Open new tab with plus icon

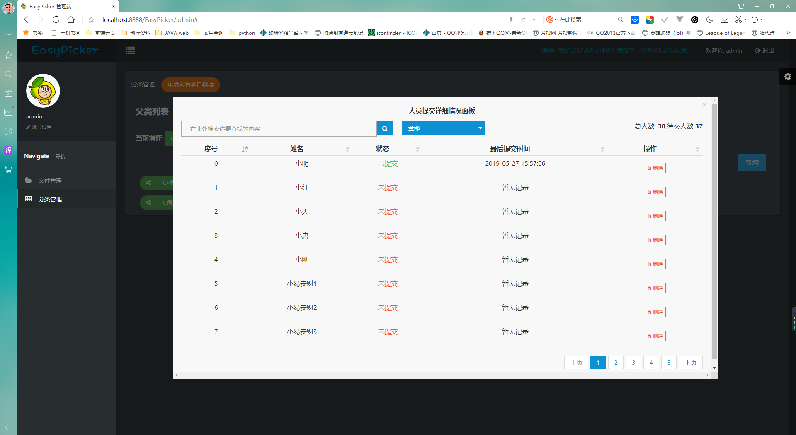126,6
